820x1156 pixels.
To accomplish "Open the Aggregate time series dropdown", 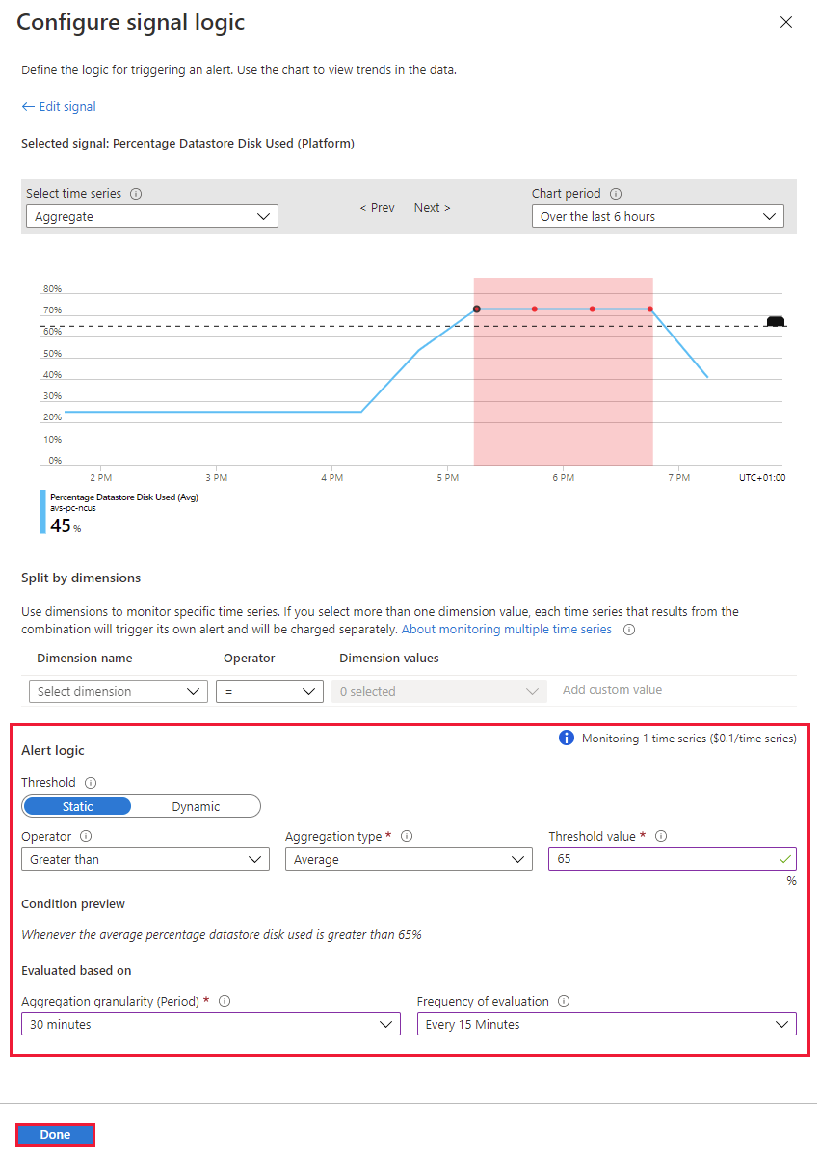I will (x=151, y=216).
